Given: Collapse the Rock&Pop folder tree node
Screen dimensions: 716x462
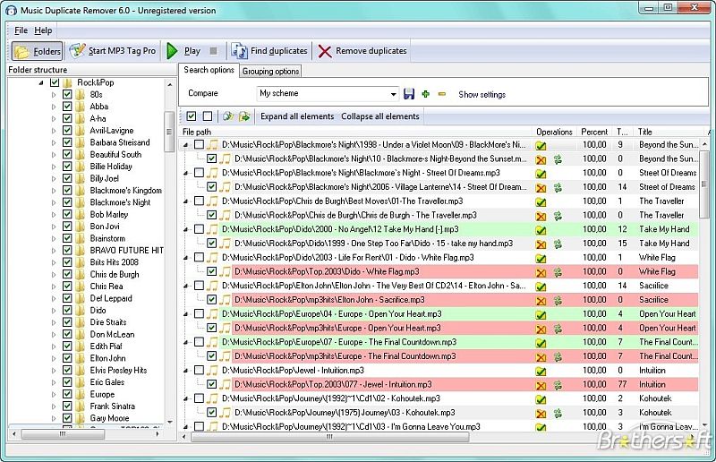Looking at the screenshot, I should pos(42,82).
